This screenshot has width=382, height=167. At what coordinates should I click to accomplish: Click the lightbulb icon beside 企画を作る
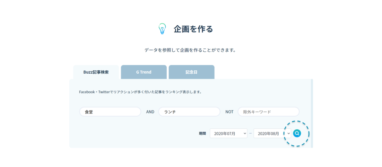point(162,29)
